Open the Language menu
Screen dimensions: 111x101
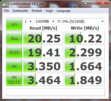click(x=64, y=11)
